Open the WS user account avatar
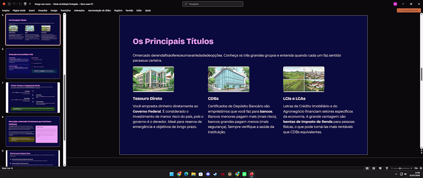This screenshot has height=178, width=423. click(395, 4)
